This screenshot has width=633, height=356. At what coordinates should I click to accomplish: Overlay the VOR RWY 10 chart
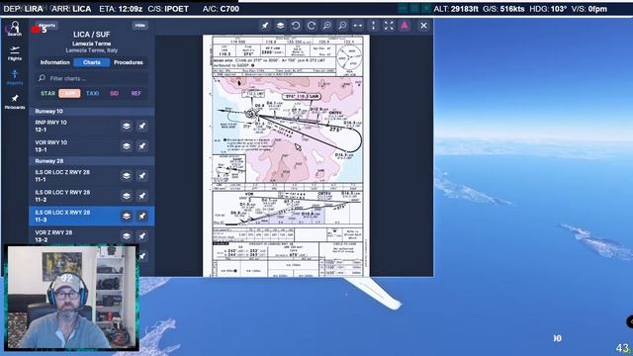pyautogui.click(x=127, y=146)
